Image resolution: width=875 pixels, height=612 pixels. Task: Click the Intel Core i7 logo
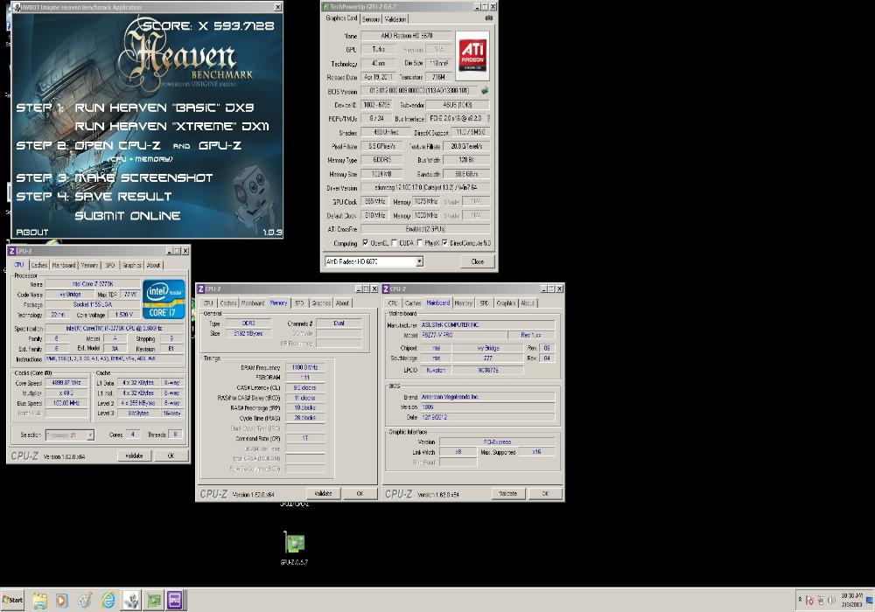click(164, 299)
